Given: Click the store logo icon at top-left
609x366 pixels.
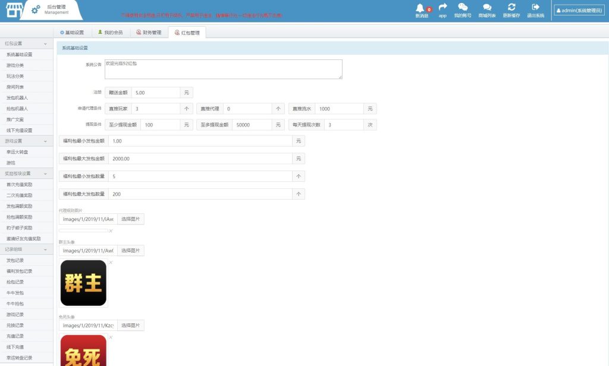Looking at the screenshot, I should point(11,10).
